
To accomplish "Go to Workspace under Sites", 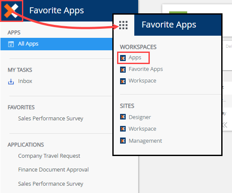I will tap(142, 129).
